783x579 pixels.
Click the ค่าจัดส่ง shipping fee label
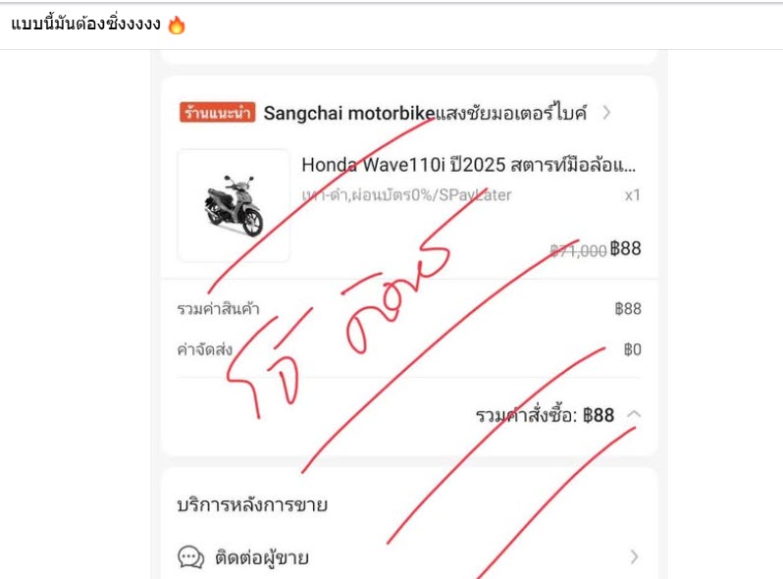pos(205,349)
